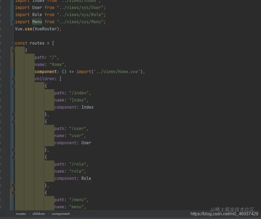Click the "Home" name string
The image size is (261, 219).
[x=57, y=65]
